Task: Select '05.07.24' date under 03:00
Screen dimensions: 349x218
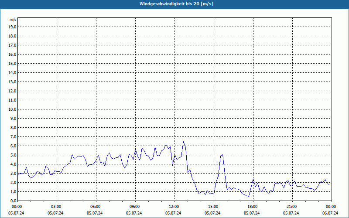Action: click(x=55, y=213)
